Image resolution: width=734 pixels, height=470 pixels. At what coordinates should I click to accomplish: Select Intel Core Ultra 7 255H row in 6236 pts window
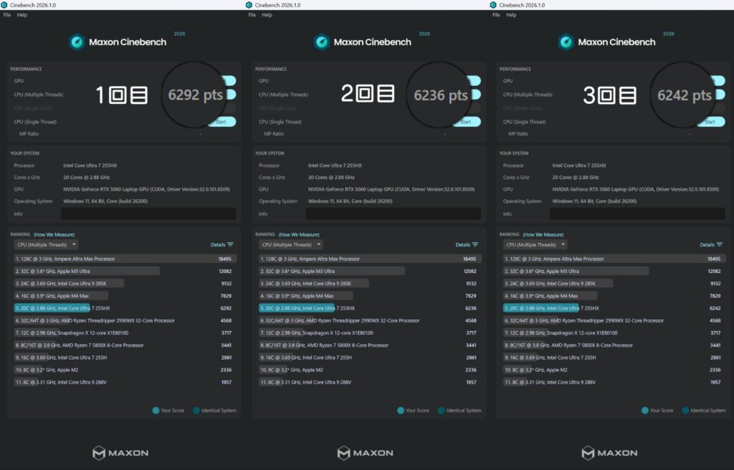(x=370, y=358)
